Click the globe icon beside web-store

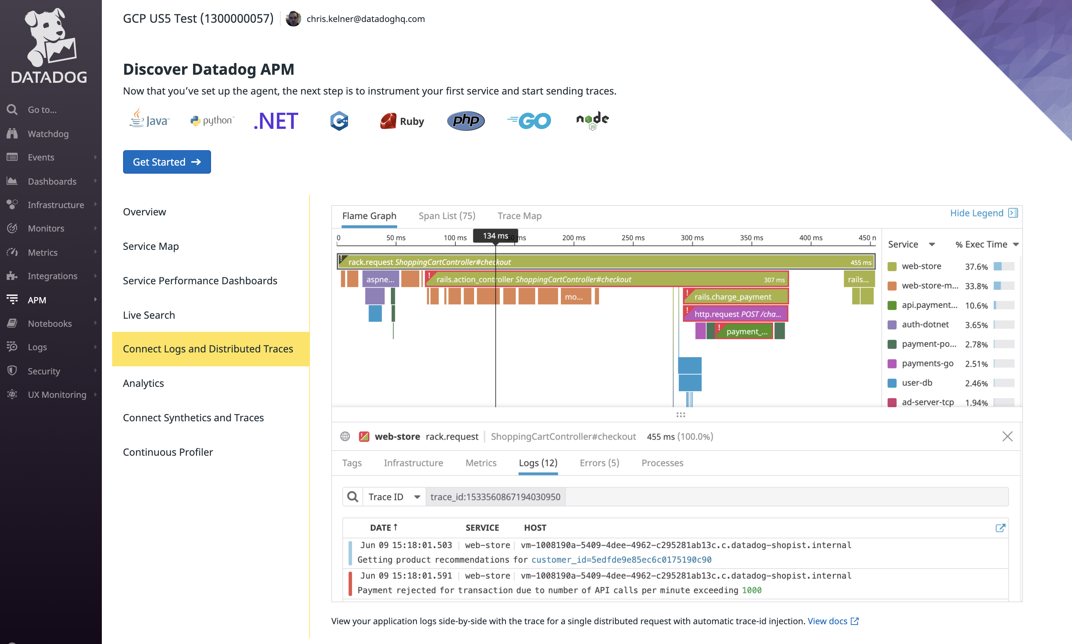[345, 436]
